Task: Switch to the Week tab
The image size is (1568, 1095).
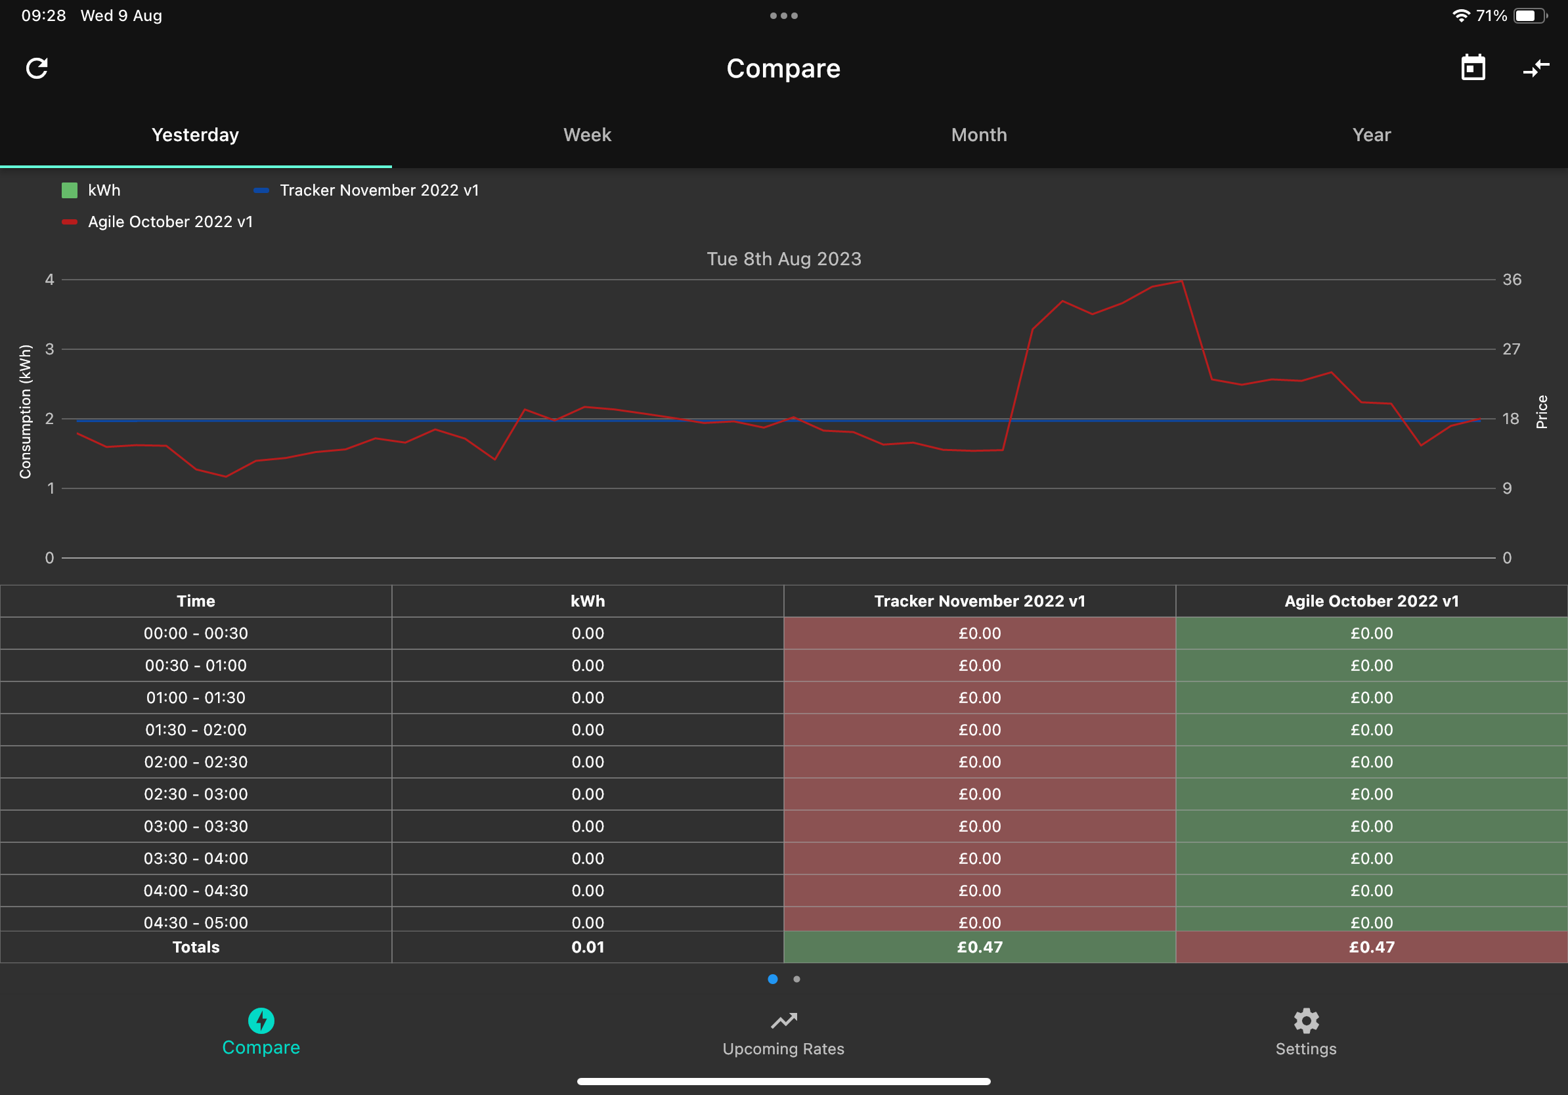Action: click(x=587, y=135)
